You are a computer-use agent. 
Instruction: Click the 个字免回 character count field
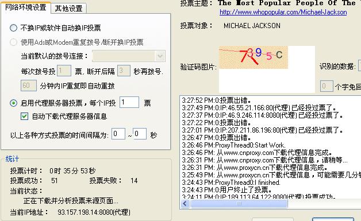327,86
